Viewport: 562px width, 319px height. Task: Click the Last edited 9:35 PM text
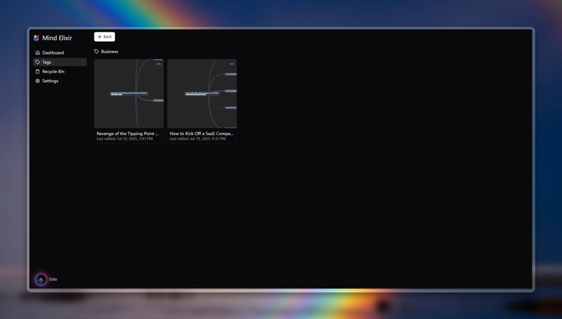click(198, 139)
